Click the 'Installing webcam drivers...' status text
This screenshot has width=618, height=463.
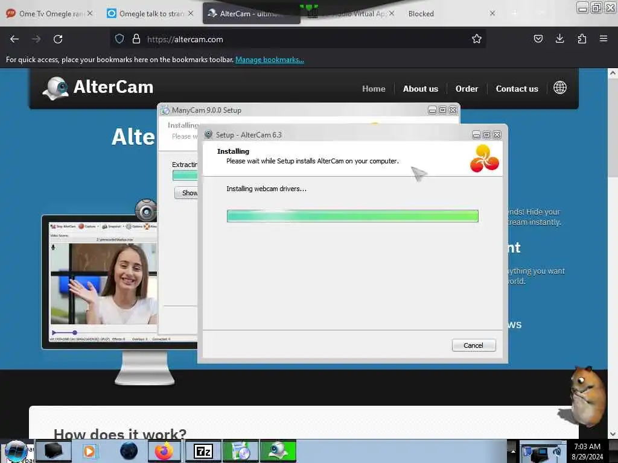[x=266, y=189]
